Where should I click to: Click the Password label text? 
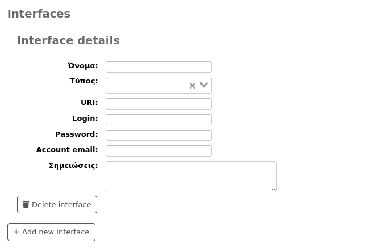click(76, 134)
